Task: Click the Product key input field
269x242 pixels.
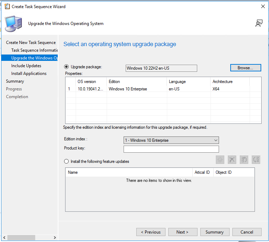Action: (171, 149)
